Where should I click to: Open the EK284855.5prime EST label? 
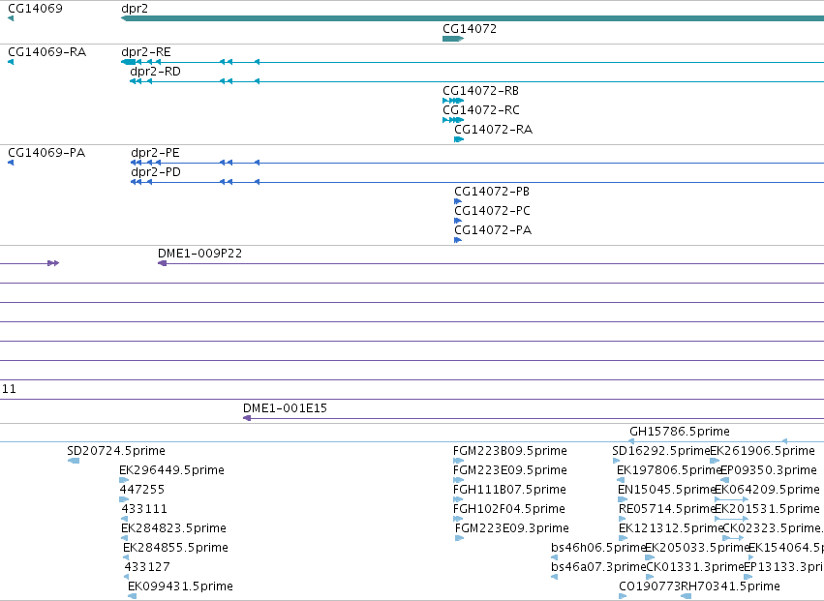pos(175,548)
